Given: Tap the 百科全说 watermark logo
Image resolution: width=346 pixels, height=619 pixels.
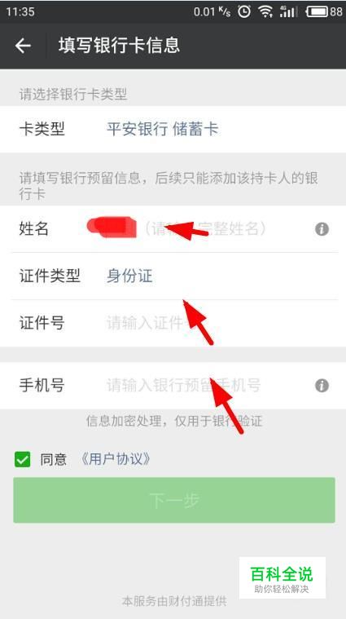Looking at the screenshot, I should 282,577.
